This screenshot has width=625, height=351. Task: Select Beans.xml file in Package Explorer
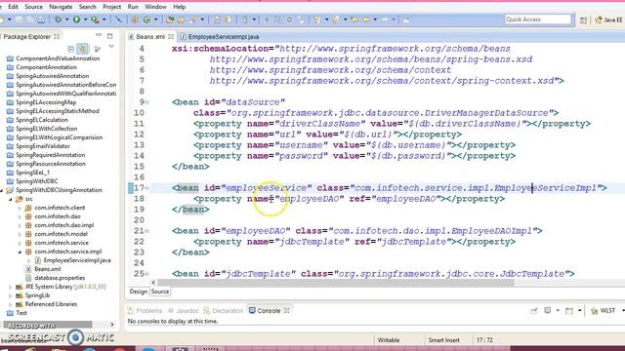pyautogui.click(x=43, y=269)
